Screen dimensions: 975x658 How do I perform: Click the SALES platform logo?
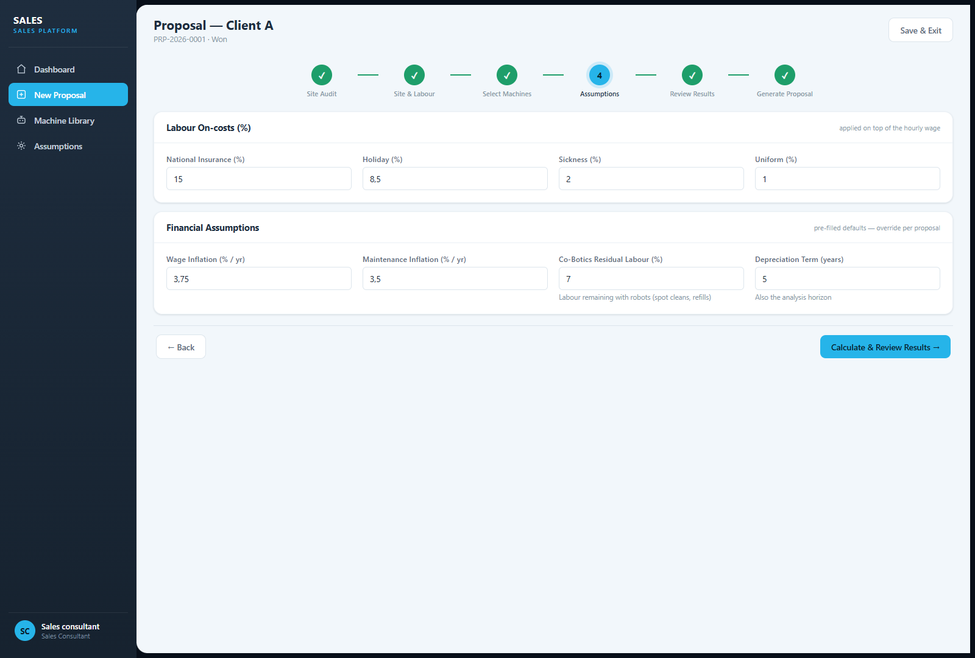tap(45, 25)
